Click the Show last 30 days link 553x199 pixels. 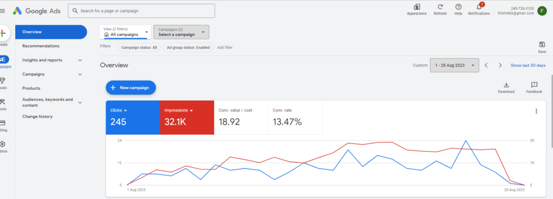coord(528,65)
